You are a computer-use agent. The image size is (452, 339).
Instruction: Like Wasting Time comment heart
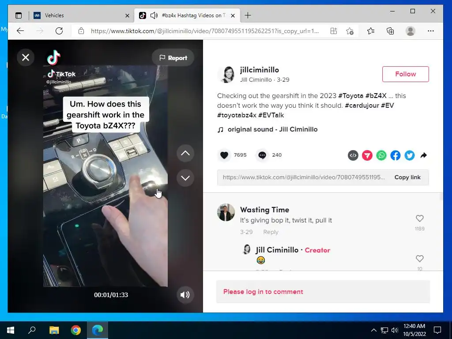pyautogui.click(x=420, y=218)
